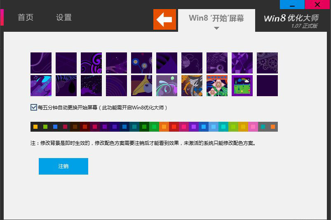
Task: Choose the bright green color scheme swatch
Action: click(x=154, y=127)
